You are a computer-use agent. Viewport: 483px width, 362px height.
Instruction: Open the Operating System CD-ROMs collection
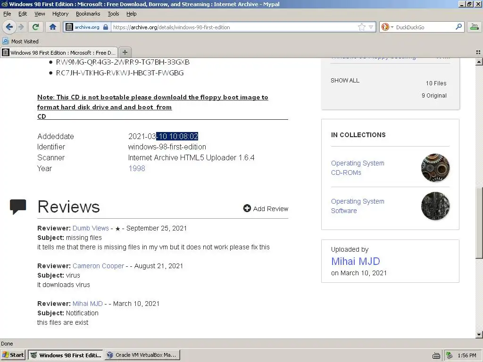(358, 168)
